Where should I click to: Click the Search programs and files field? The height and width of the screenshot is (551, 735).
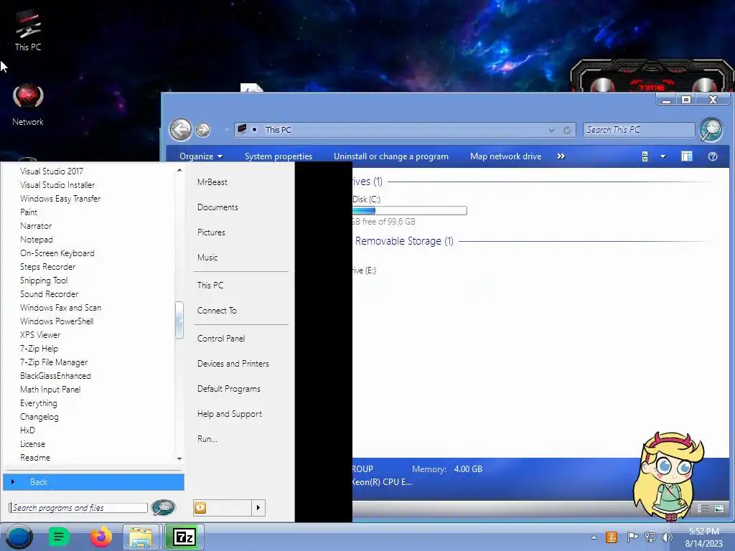click(78, 508)
